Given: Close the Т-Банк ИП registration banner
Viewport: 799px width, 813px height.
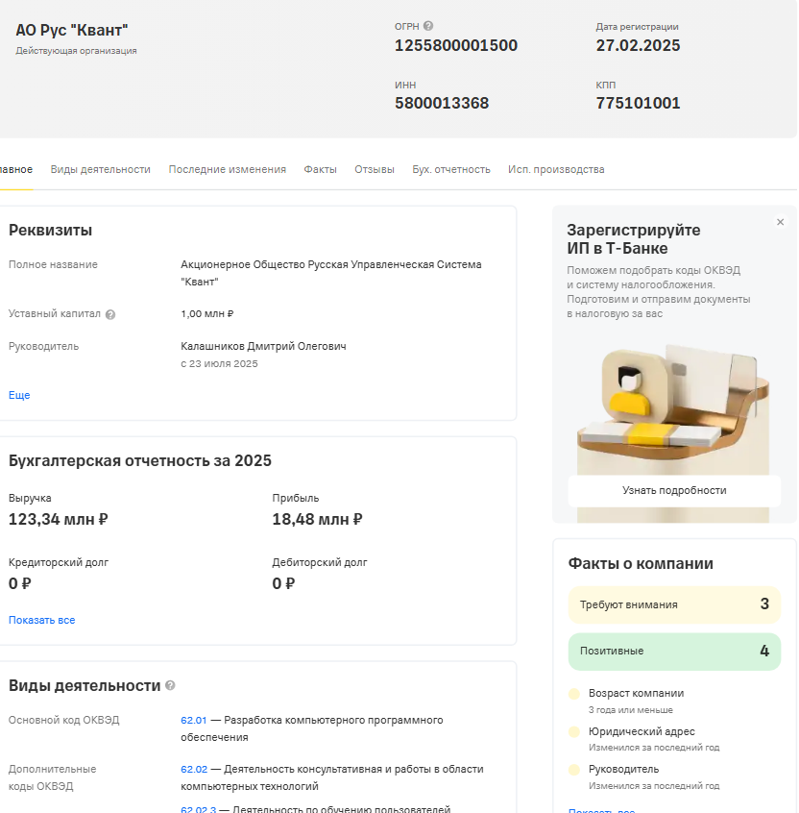Looking at the screenshot, I should click(780, 222).
